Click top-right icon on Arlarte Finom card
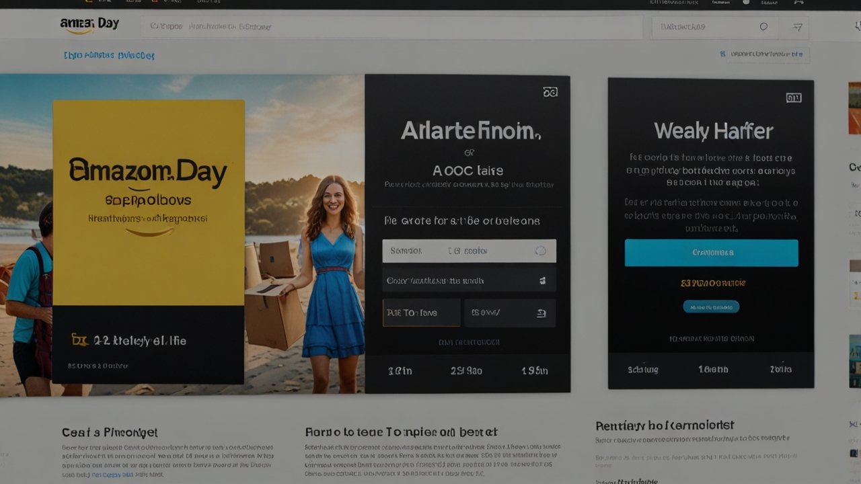Screen dimensions: 861x484 (550, 92)
